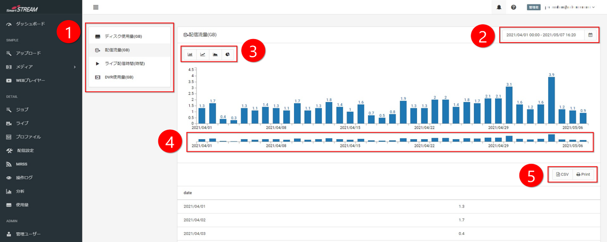This screenshot has height=242, width=607.
Task: Select ディスク使用量(GB) metric
Action: click(x=123, y=36)
